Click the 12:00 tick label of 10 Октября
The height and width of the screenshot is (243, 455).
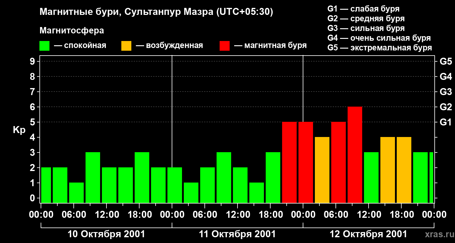coord(106,214)
